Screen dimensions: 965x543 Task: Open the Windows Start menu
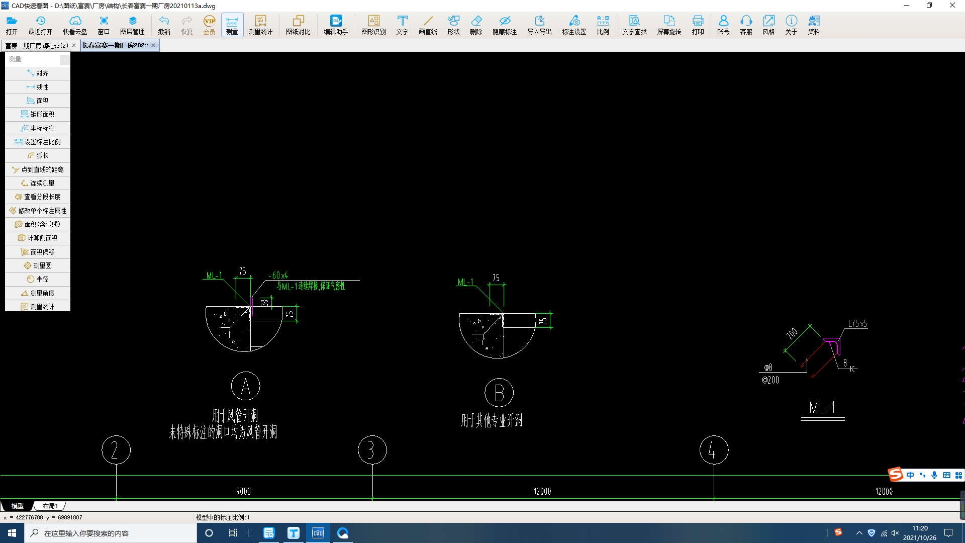click(12, 533)
